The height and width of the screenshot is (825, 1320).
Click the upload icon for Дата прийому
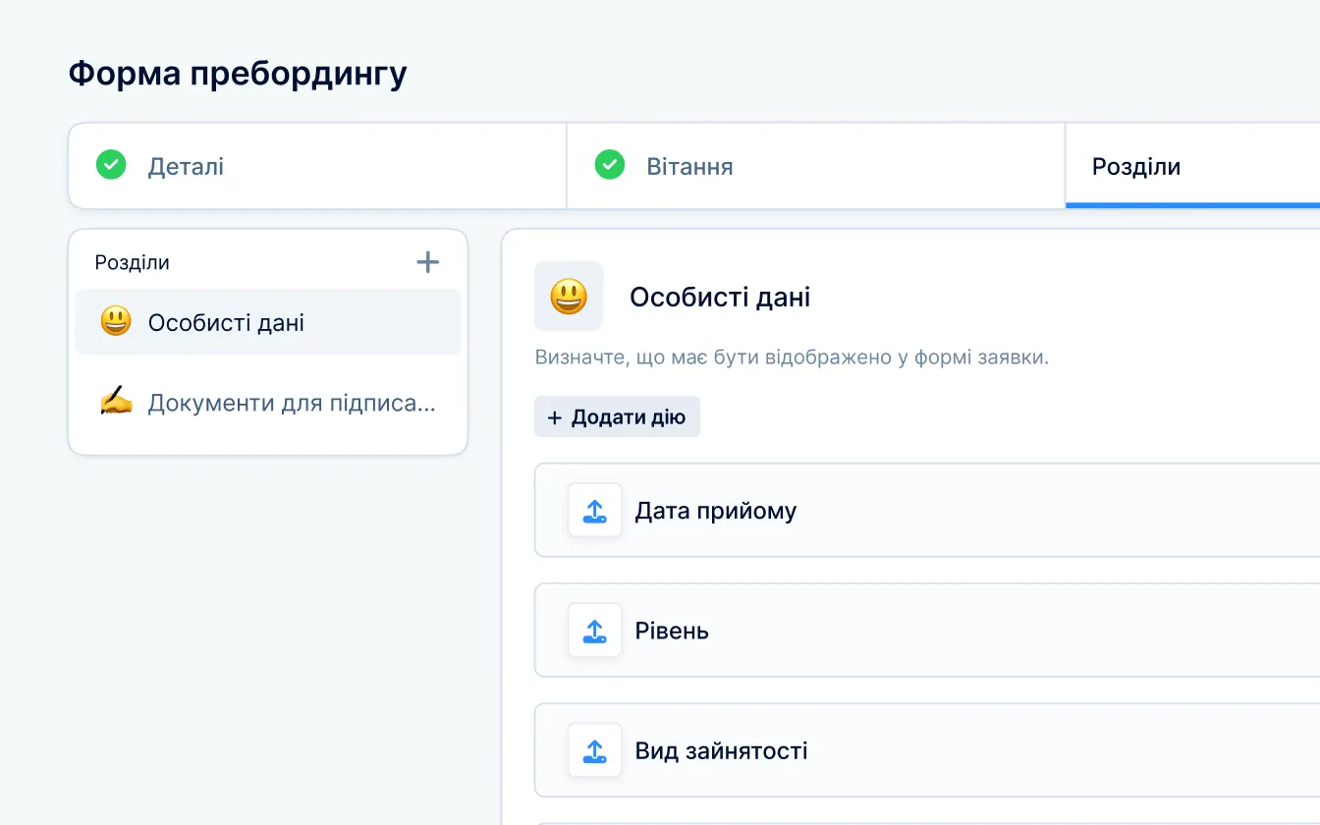[x=594, y=511]
